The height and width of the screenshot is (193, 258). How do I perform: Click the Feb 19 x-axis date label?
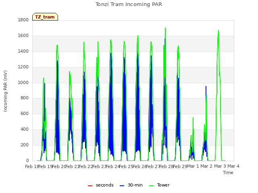point(45,166)
